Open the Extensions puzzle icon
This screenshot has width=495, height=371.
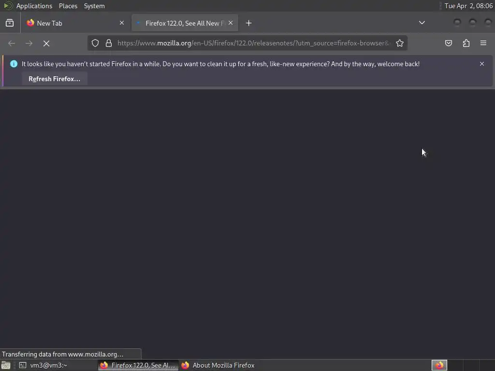[466, 43]
